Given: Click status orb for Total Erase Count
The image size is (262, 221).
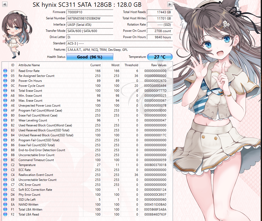Looking at the screenshot, I should pos(5,90).
